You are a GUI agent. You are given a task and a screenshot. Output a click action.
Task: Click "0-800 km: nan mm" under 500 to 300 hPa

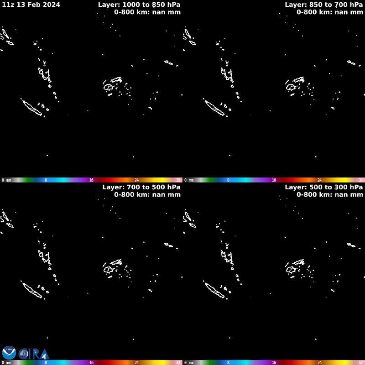tap(330, 195)
